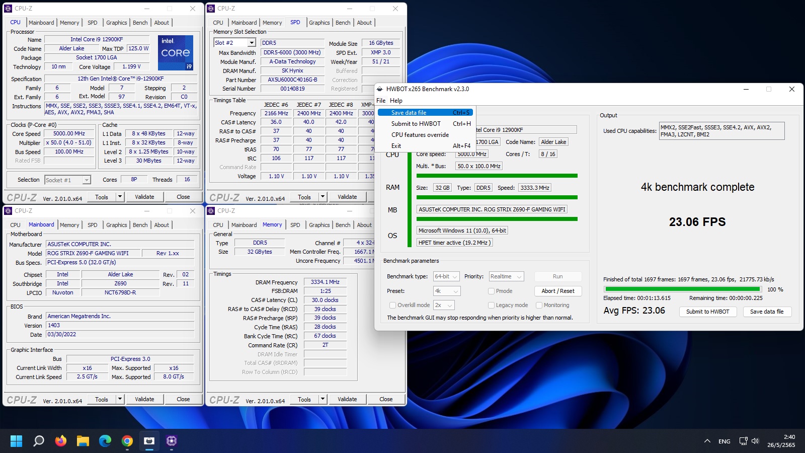Toggle Monitoring checkbox
This screenshot has width=805, height=453.
click(x=539, y=305)
